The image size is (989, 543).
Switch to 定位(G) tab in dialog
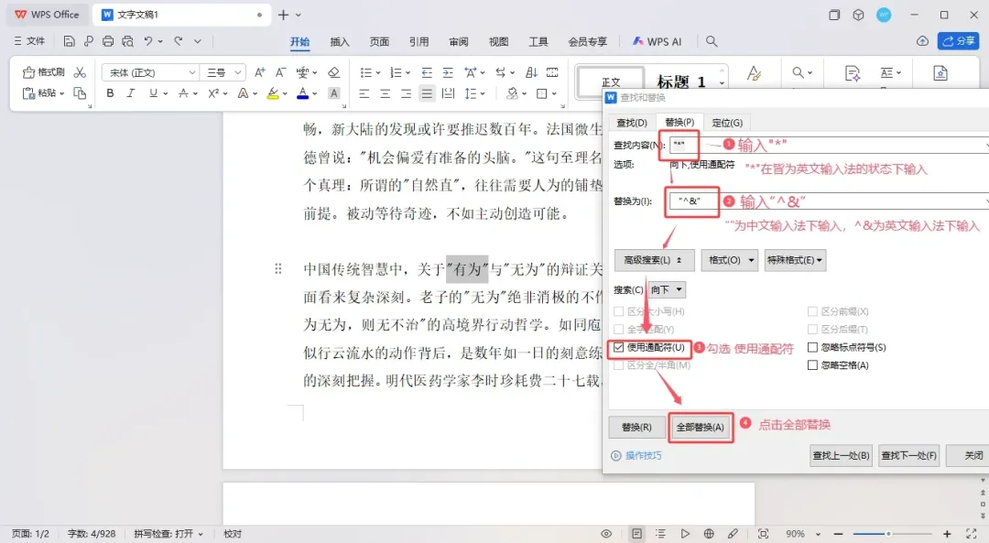tap(726, 123)
